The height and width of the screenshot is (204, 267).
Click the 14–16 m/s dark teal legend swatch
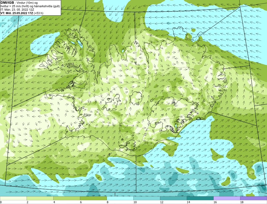200,198
